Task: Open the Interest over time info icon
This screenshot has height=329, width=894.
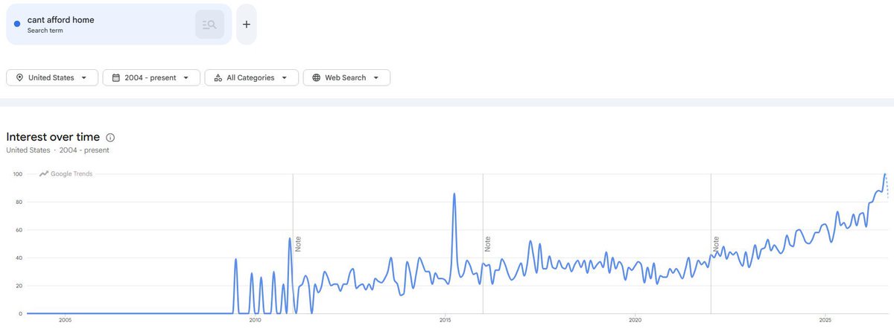Action: (x=110, y=138)
